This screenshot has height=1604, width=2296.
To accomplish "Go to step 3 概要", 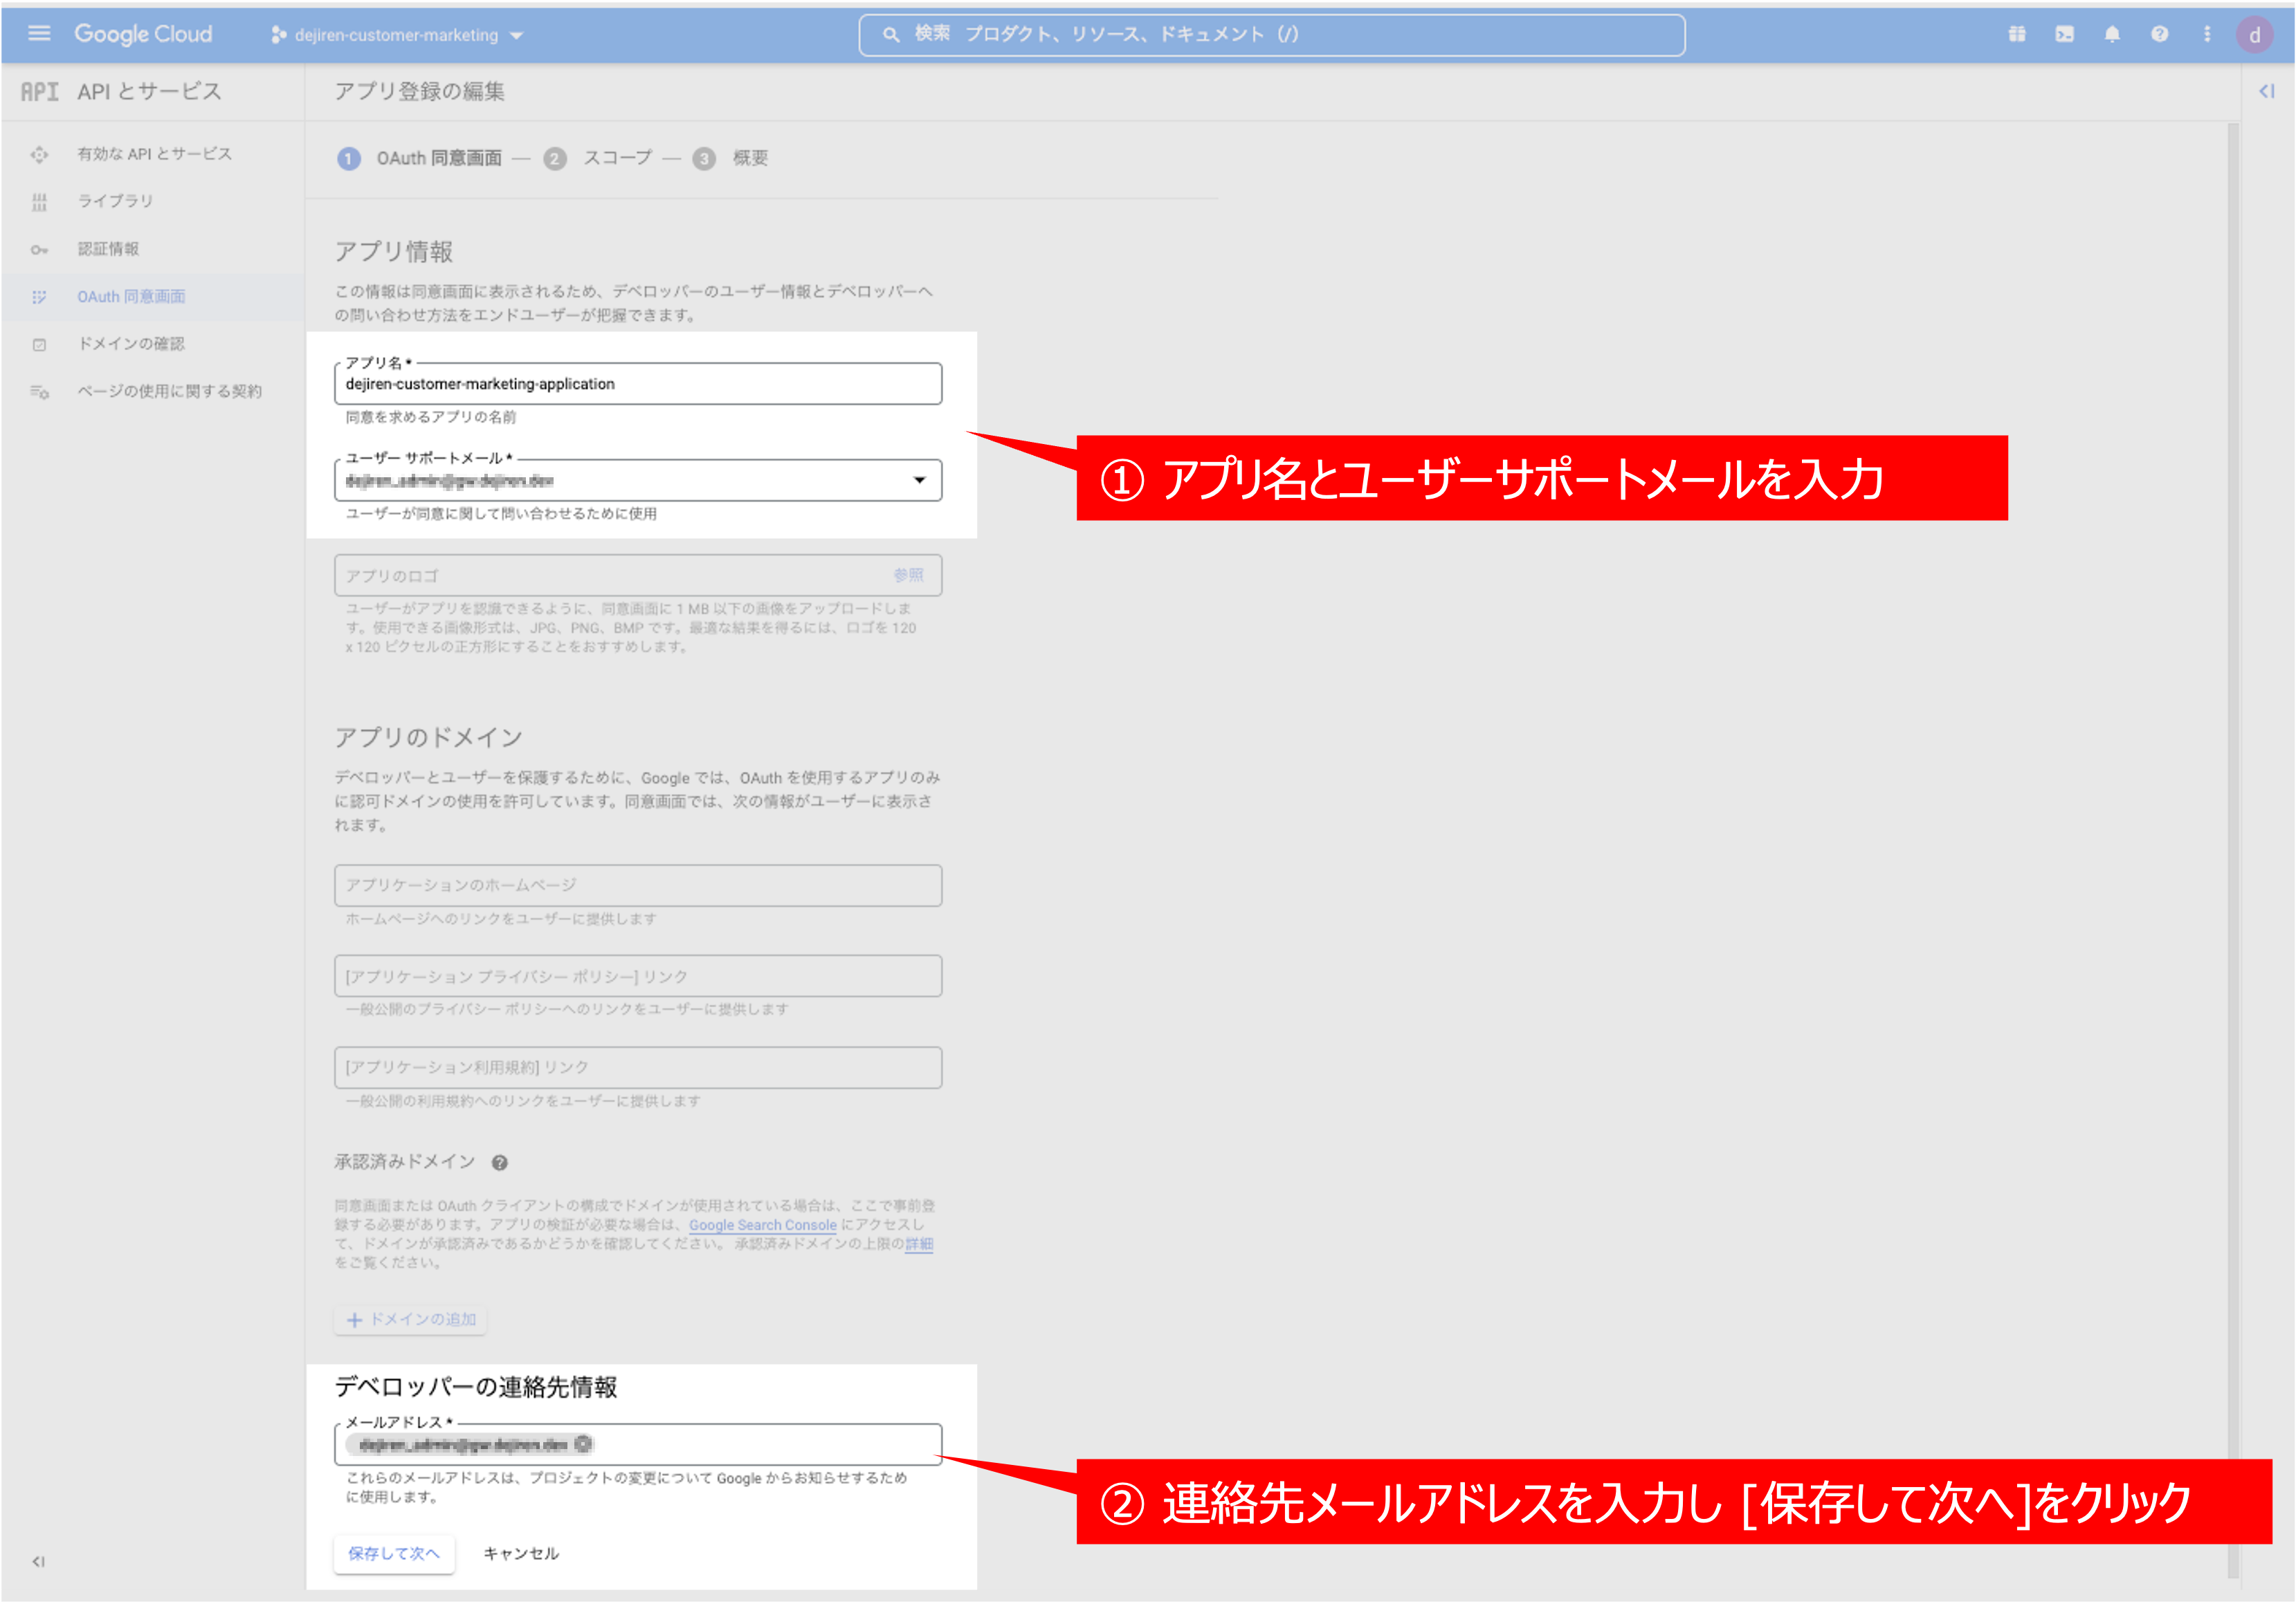I will (731, 158).
